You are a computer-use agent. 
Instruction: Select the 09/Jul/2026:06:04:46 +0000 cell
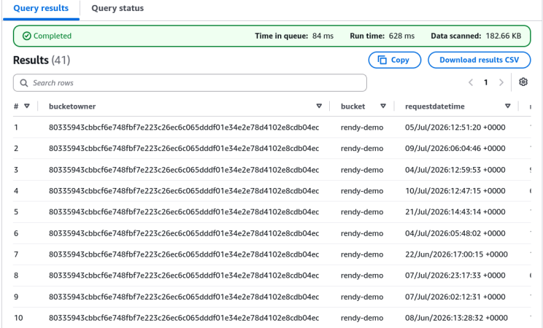click(x=455, y=149)
